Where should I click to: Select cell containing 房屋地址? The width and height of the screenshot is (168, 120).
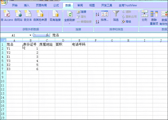click(47, 44)
